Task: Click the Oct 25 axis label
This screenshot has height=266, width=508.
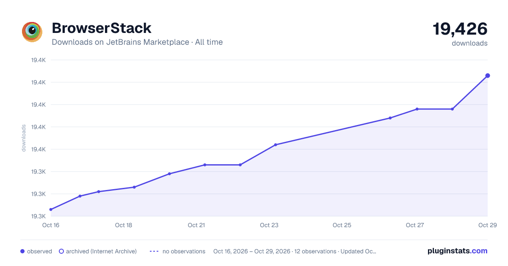Action: pyautogui.click(x=342, y=225)
